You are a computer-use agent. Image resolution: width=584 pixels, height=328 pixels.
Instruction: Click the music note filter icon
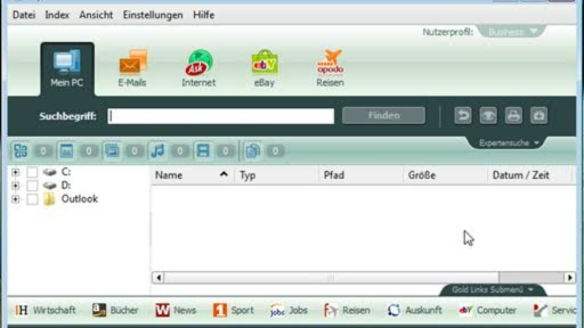pyautogui.click(x=157, y=151)
